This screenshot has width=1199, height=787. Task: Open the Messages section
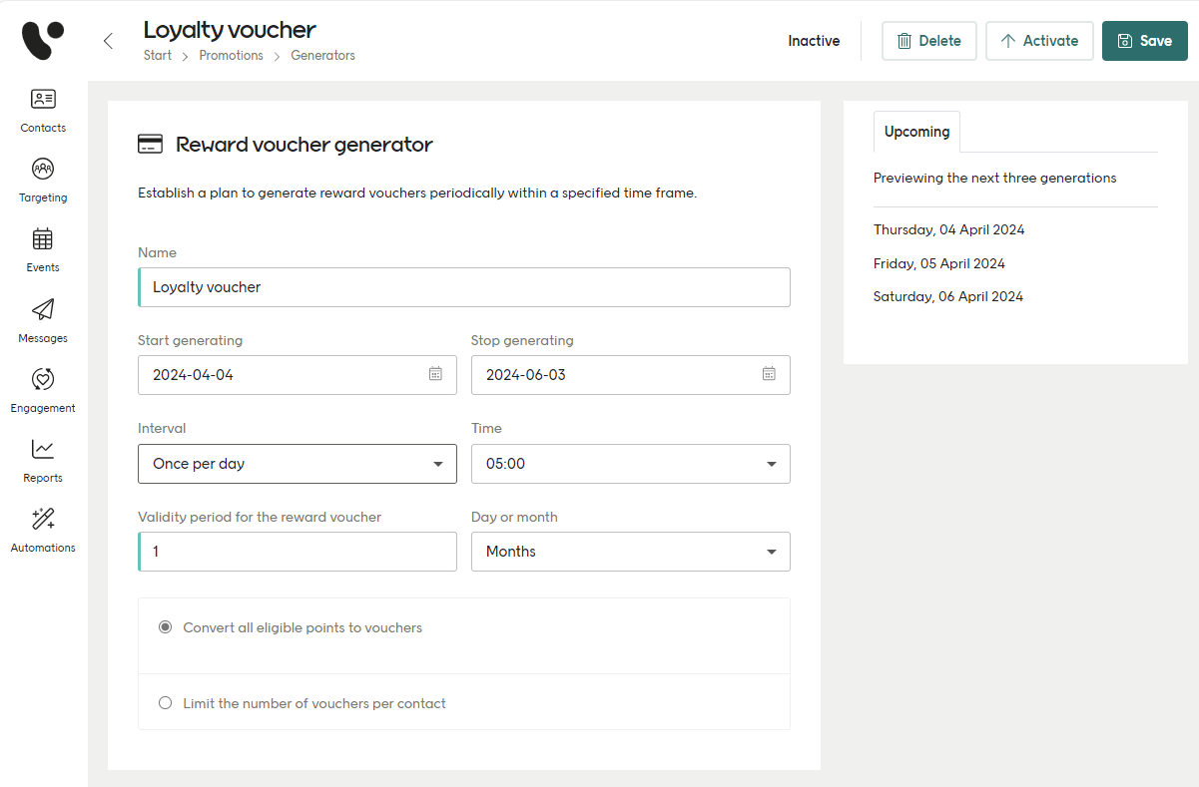point(42,320)
